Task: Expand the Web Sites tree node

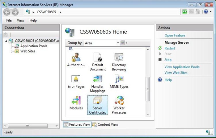Action: click(x=12, y=51)
